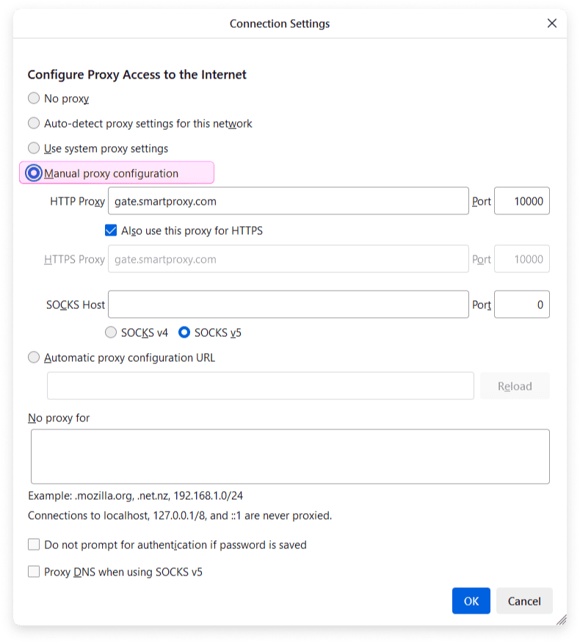
Task: Click the 'No proxy for' label
Action: coord(59,418)
